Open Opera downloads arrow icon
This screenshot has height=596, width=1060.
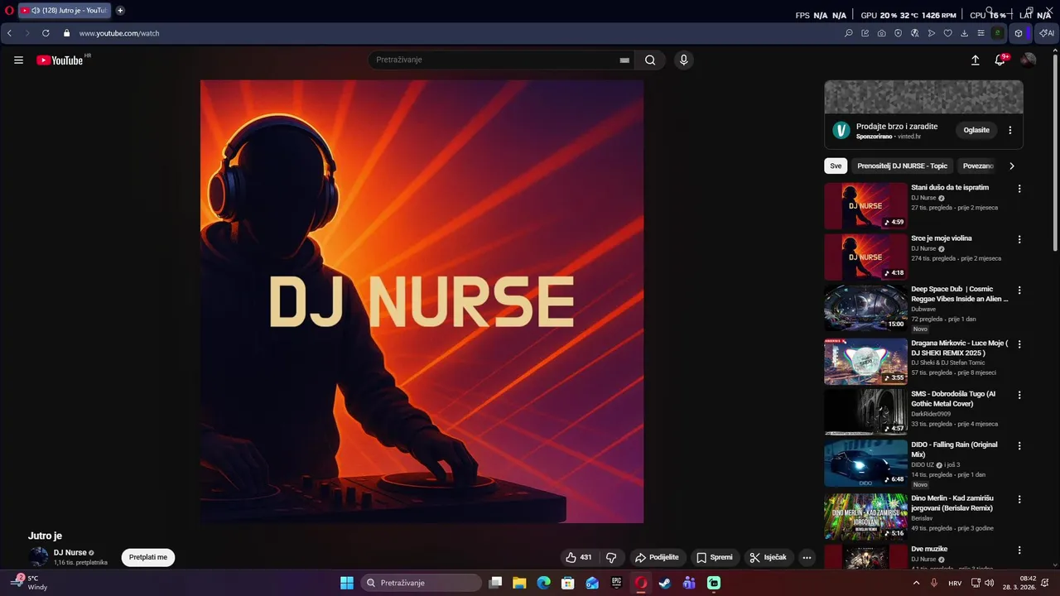coord(964,33)
